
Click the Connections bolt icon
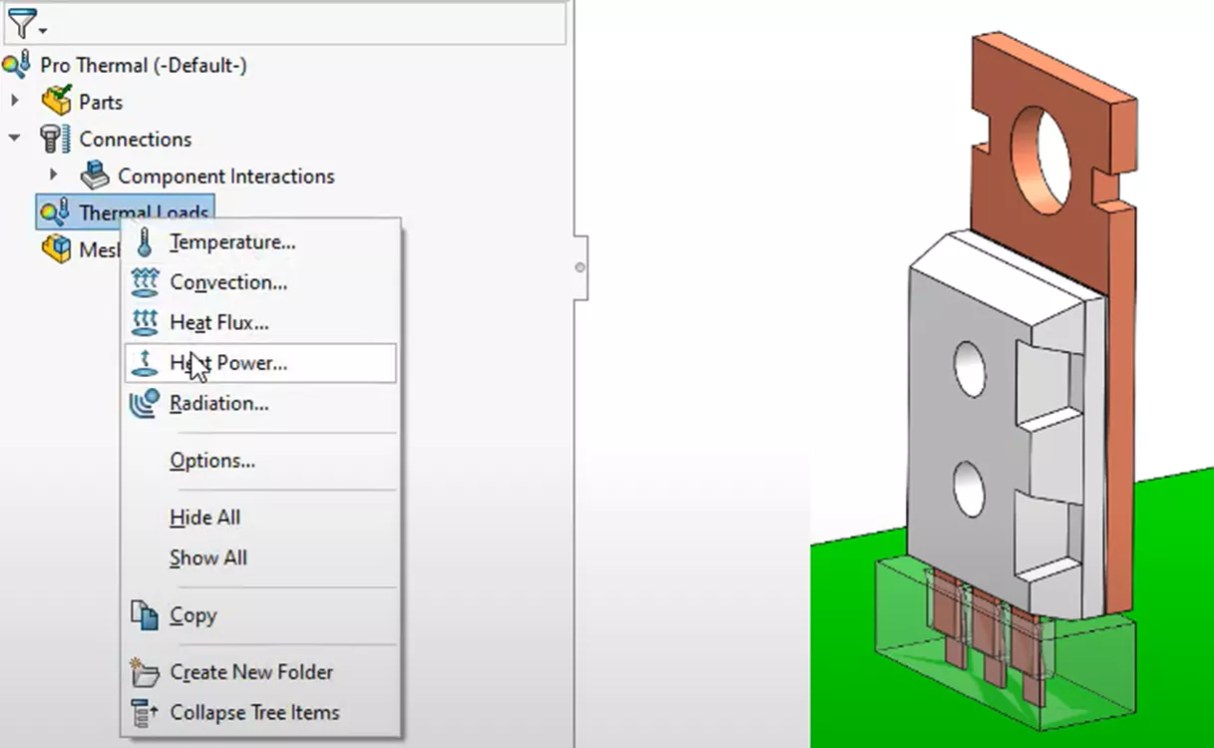tap(56, 139)
